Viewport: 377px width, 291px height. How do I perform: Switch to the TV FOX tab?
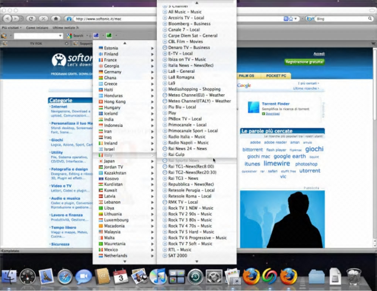[35, 44]
